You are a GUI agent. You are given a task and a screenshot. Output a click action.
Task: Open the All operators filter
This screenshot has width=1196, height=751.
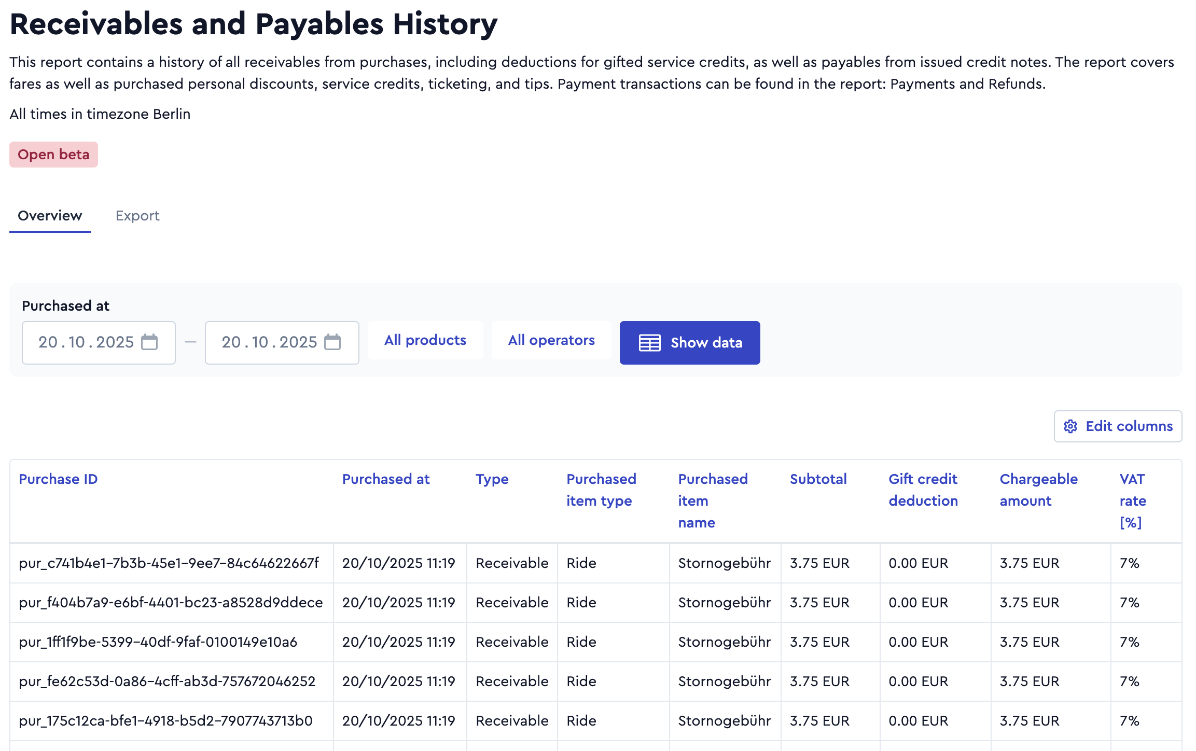point(551,340)
